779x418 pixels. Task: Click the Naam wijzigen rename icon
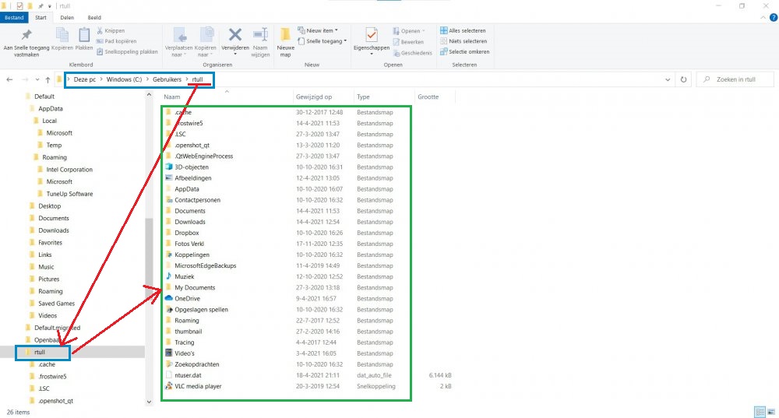pos(260,37)
